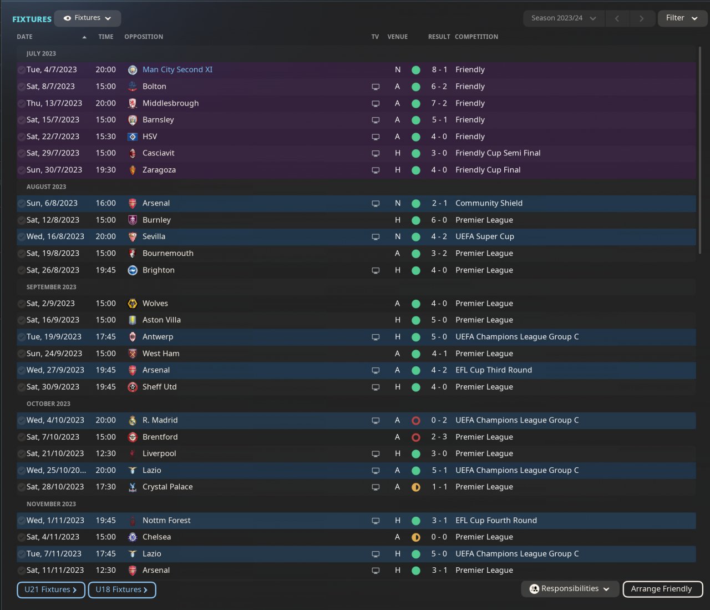Click the draw indicator for Crystal Palace match
Screen dimensions: 710x610
[x=416, y=487]
